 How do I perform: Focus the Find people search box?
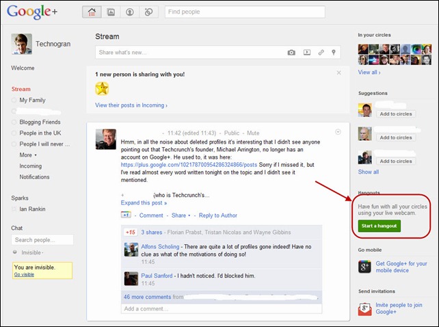tap(245, 12)
